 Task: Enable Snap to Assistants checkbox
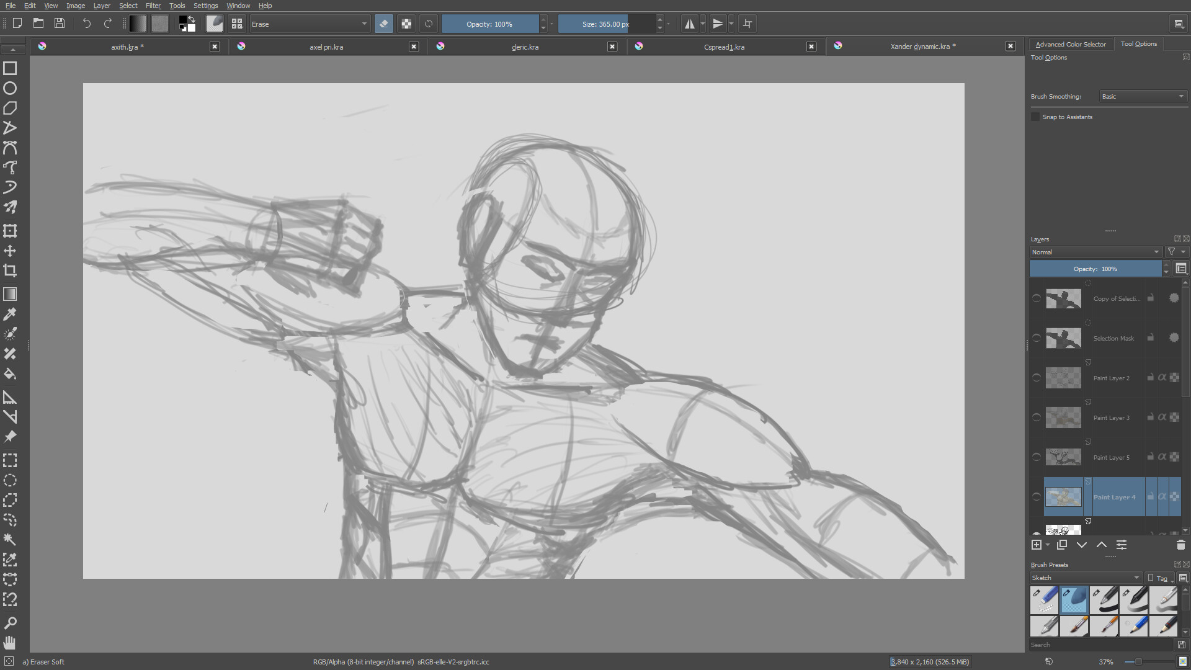point(1035,117)
